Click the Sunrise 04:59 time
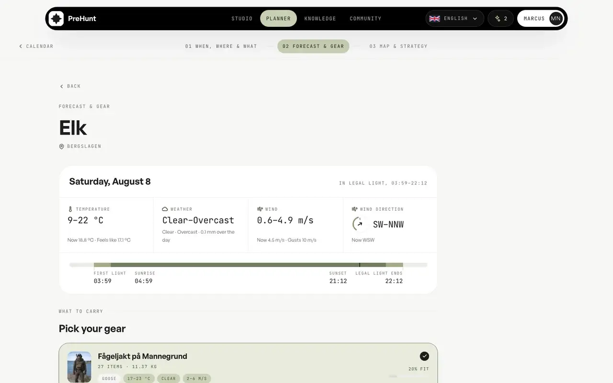Viewport: 613px width, 383px height. [144, 281]
